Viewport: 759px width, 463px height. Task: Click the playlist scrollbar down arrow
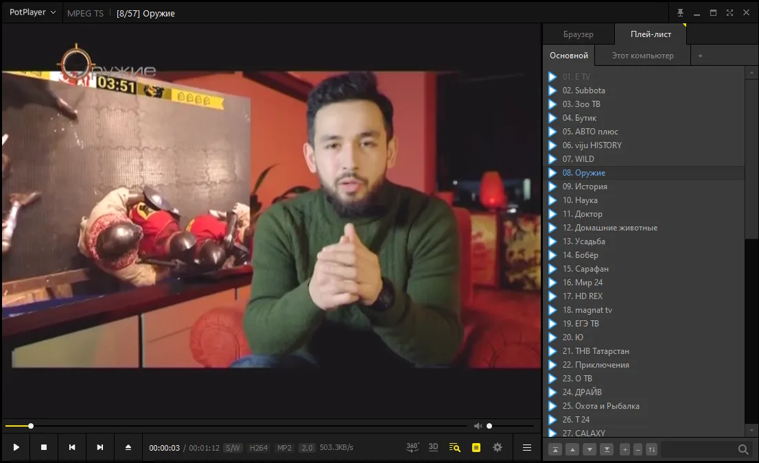pyautogui.click(x=751, y=430)
